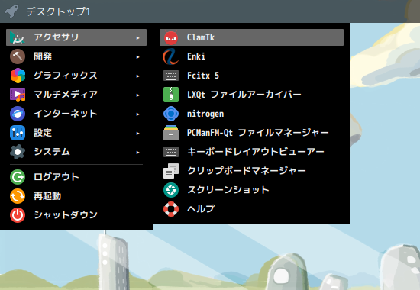
Task: Open the 開発 menu category
Action: point(76,56)
